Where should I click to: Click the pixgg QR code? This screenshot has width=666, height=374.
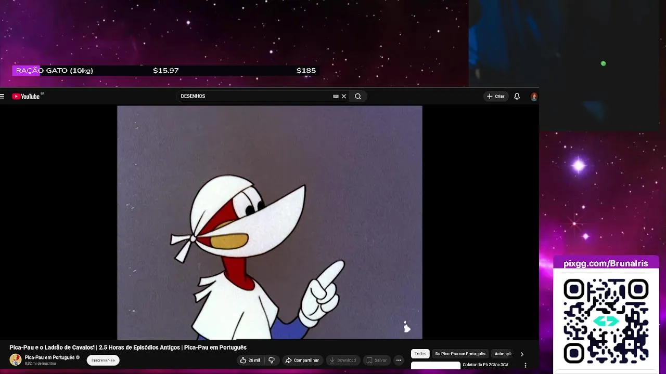click(x=606, y=320)
